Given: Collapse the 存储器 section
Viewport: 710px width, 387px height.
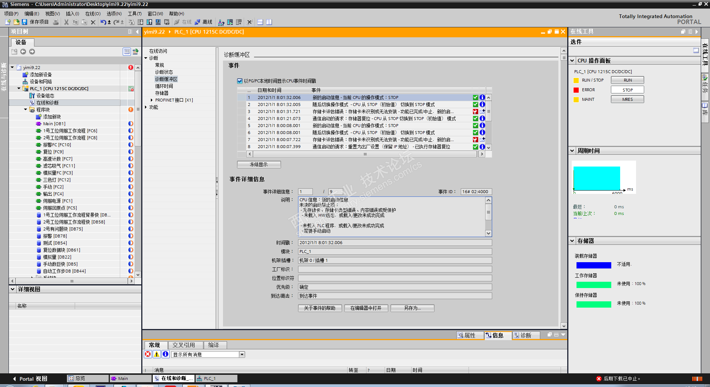Looking at the screenshot, I should [x=572, y=241].
